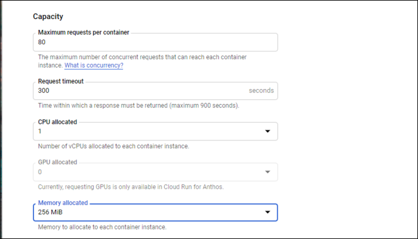Click the Request timeout floating label
Viewport: 418px width, 239px height.
[x=61, y=81]
